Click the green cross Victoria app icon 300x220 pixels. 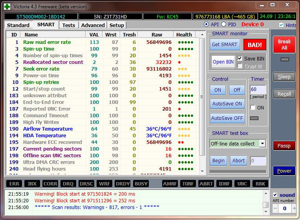point(7,7)
